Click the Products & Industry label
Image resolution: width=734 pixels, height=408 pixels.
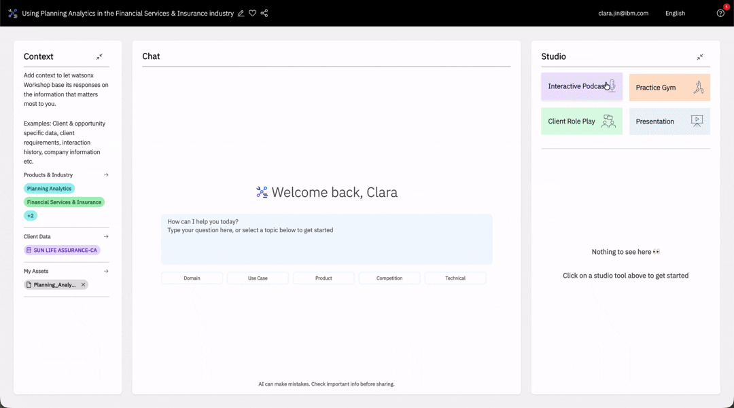coord(48,174)
